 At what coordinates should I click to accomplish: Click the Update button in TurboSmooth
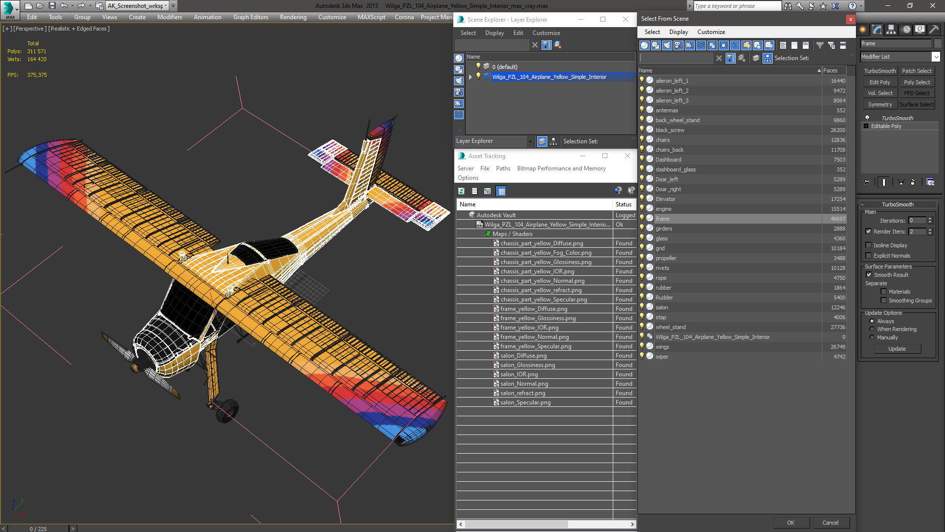(x=897, y=349)
